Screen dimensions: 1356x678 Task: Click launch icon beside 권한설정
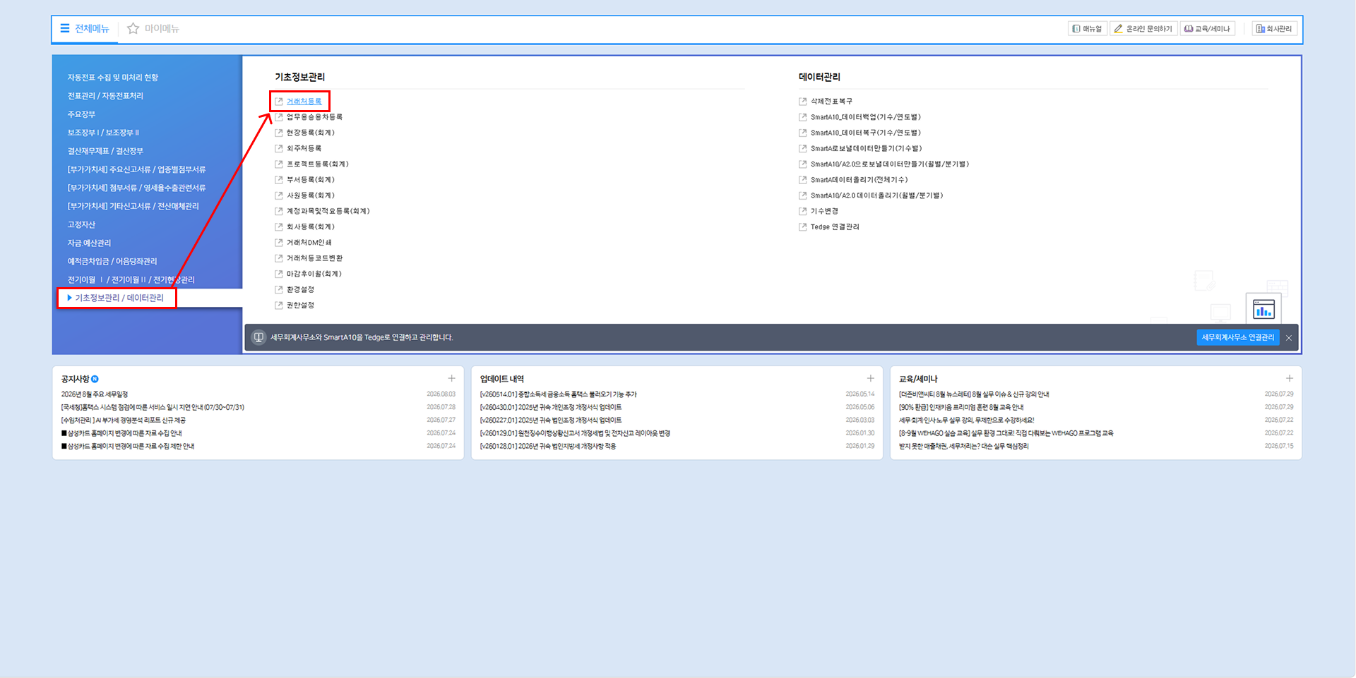279,305
